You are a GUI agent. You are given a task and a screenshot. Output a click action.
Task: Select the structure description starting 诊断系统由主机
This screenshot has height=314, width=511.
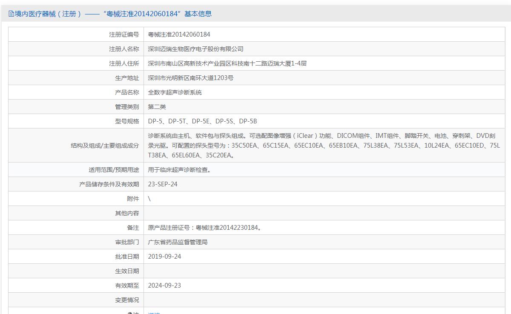324,146
